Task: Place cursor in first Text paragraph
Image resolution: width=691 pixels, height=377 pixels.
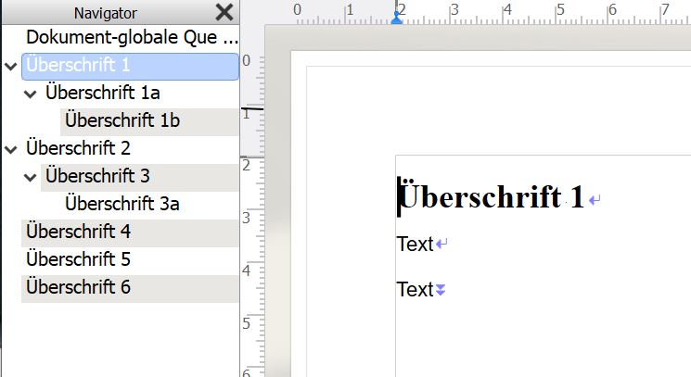Action: 415,245
